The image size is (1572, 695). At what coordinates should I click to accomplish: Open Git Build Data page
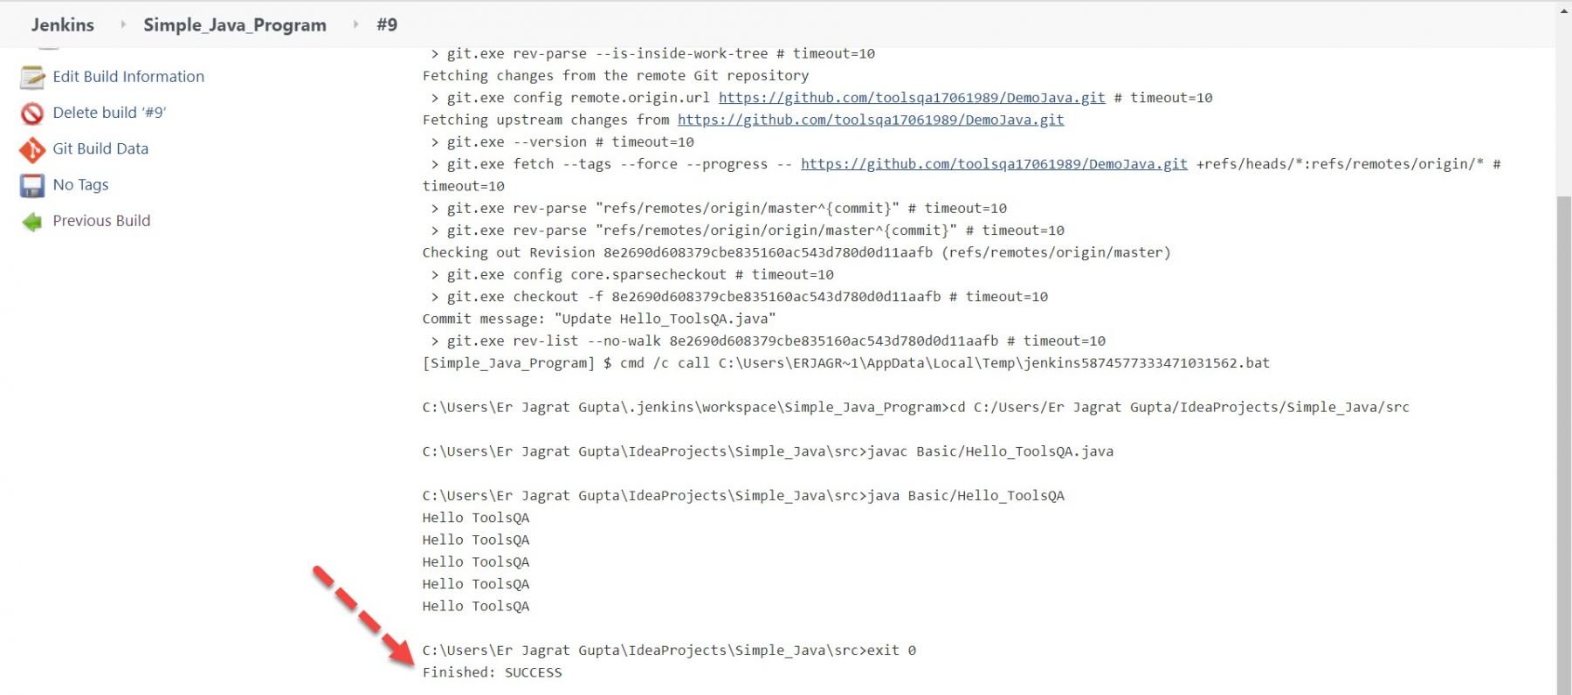click(x=100, y=148)
